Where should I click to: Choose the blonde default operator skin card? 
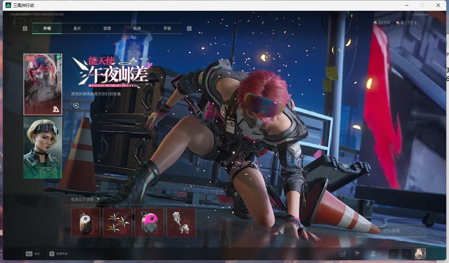point(43,148)
